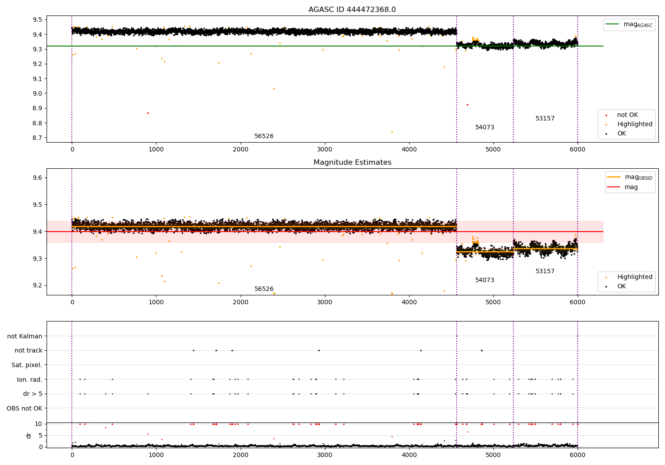Click the 'dr > 5' row label
The image size is (665, 465).
click(x=33, y=394)
